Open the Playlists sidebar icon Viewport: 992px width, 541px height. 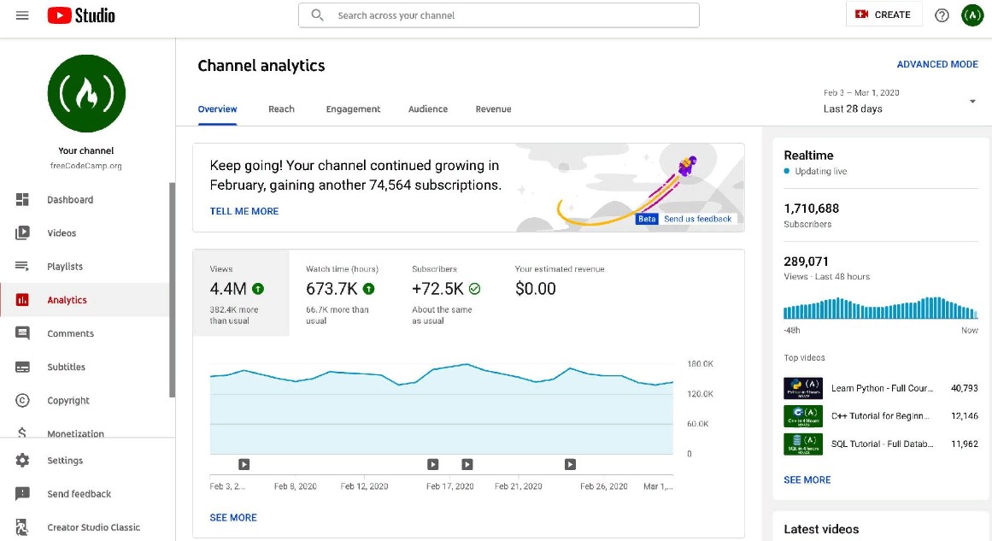[x=23, y=266]
